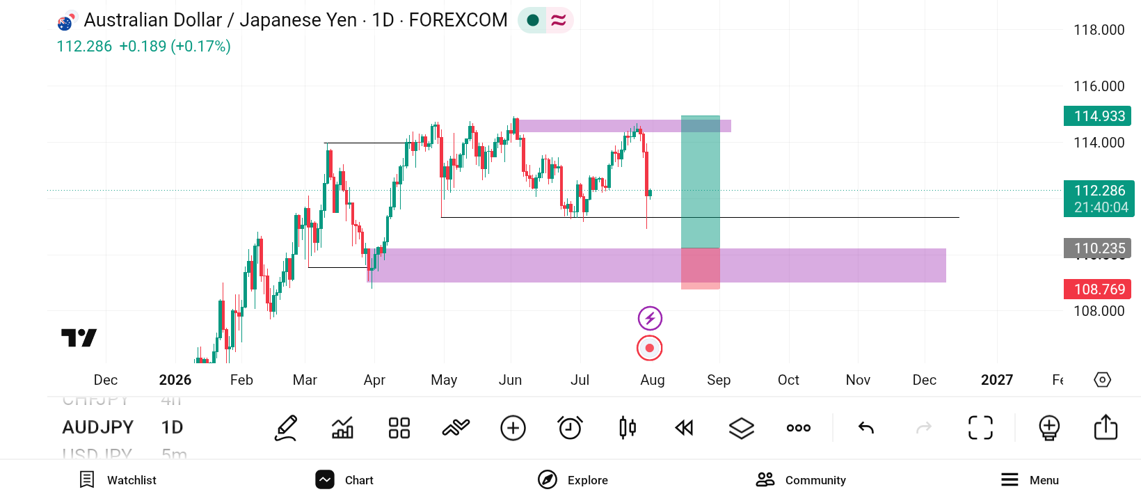Screen dimensions: 1141x501
Task: Toggle the green market status indicator
Action: 533,20
